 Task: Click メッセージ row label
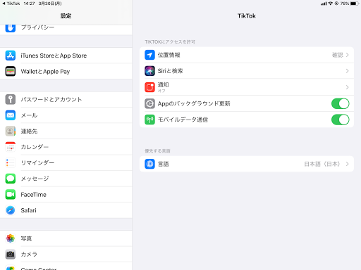pos(35,179)
